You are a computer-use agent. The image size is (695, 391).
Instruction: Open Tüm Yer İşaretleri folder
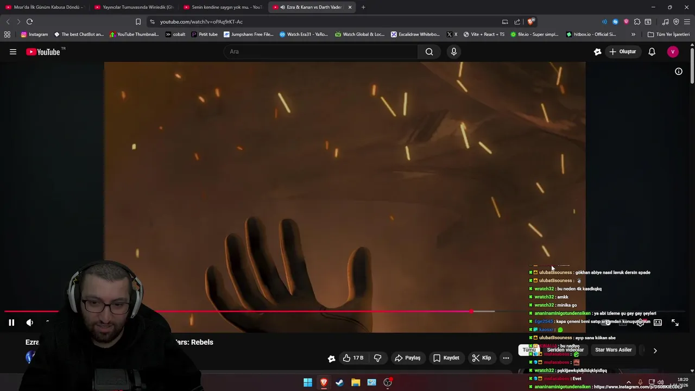pos(668,34)
